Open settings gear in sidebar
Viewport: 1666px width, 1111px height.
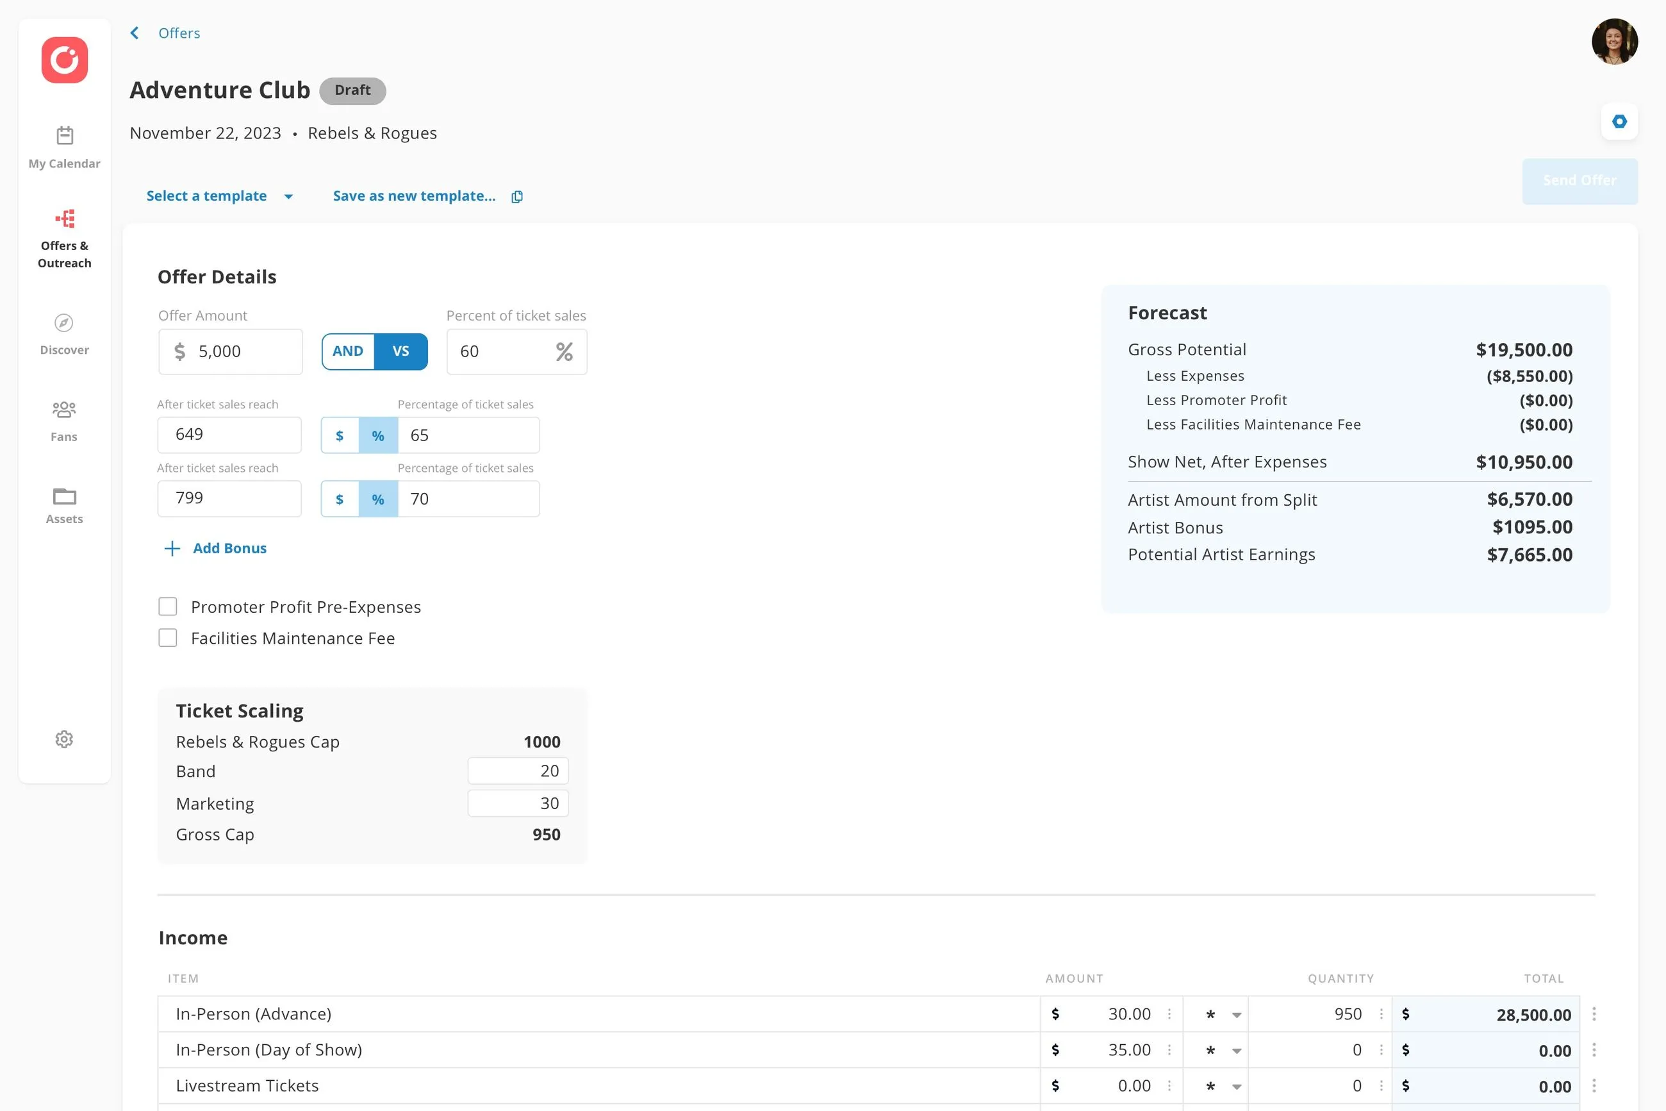[63, 739]
